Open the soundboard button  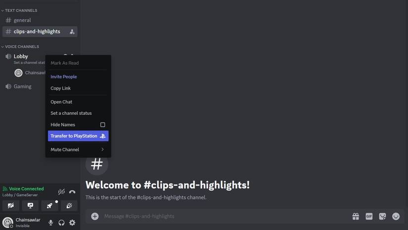click(69, 206)
